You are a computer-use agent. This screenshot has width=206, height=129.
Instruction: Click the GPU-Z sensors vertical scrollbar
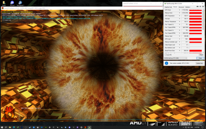(203, 20)
